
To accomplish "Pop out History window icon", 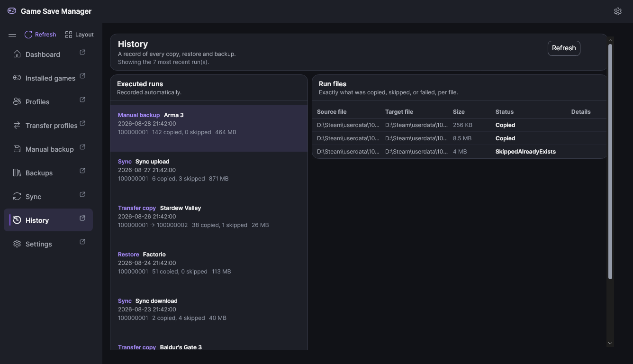I will point(82,218).
